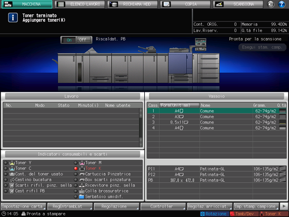Click the info icon beside Toner terminato
The image size is (289, 217).
point(13,18)
